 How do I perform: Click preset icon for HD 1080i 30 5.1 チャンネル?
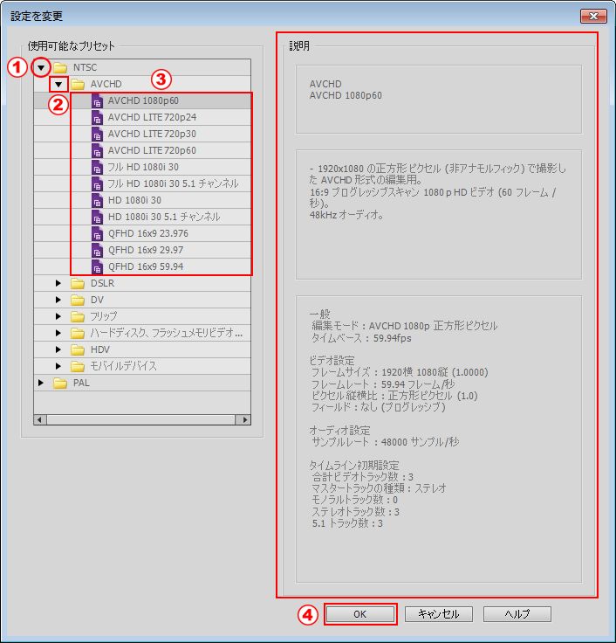point(97,217)
